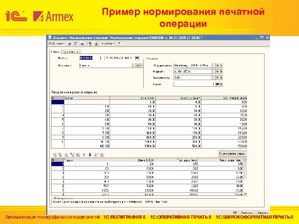
Task: Open the calendar picker beside the date field
Action: click(137, 58)
